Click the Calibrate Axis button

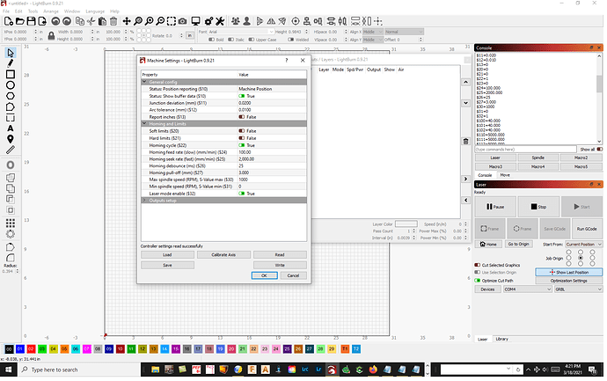[x=223, y=255]
